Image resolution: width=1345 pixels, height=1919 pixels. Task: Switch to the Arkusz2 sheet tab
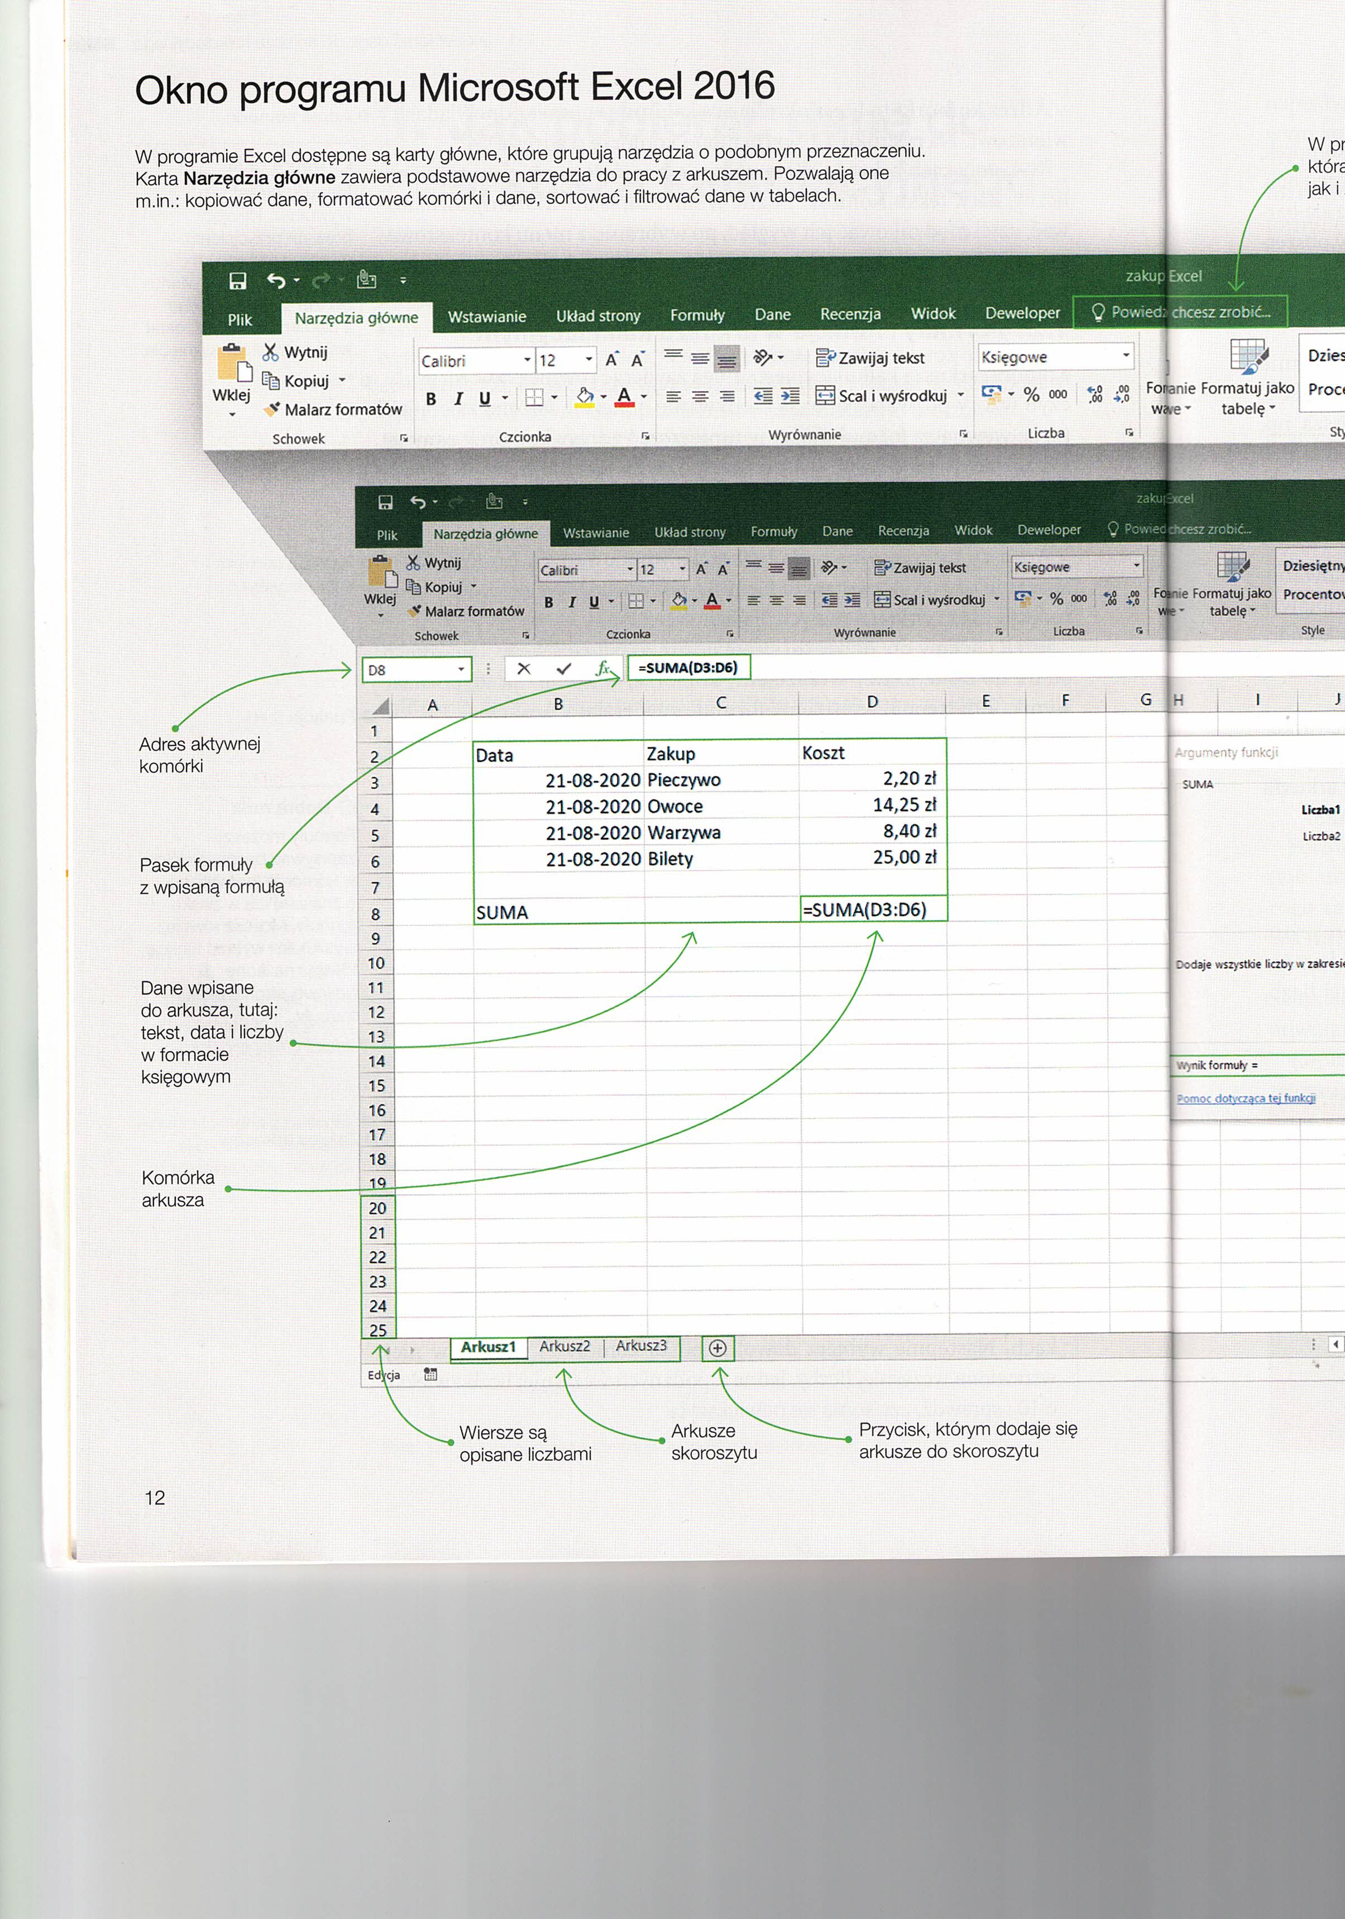tap(564, 1346)
